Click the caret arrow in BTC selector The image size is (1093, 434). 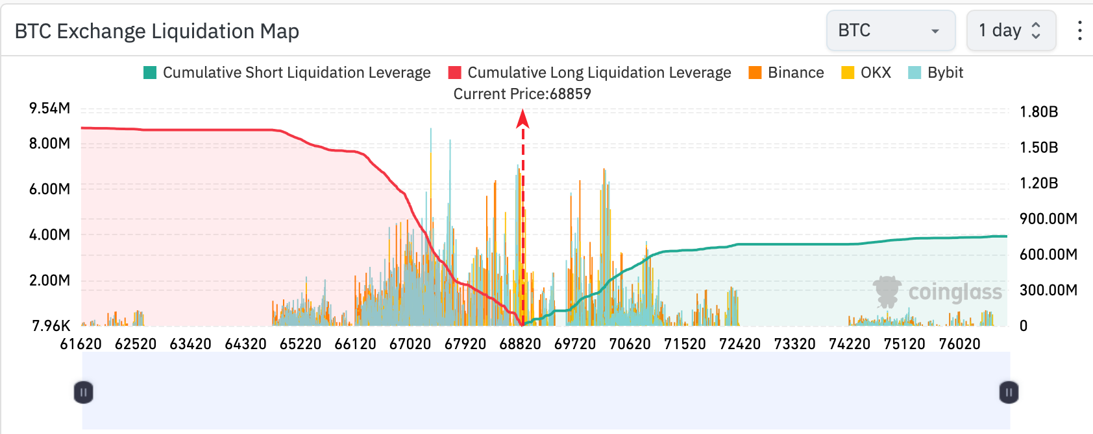935,31
